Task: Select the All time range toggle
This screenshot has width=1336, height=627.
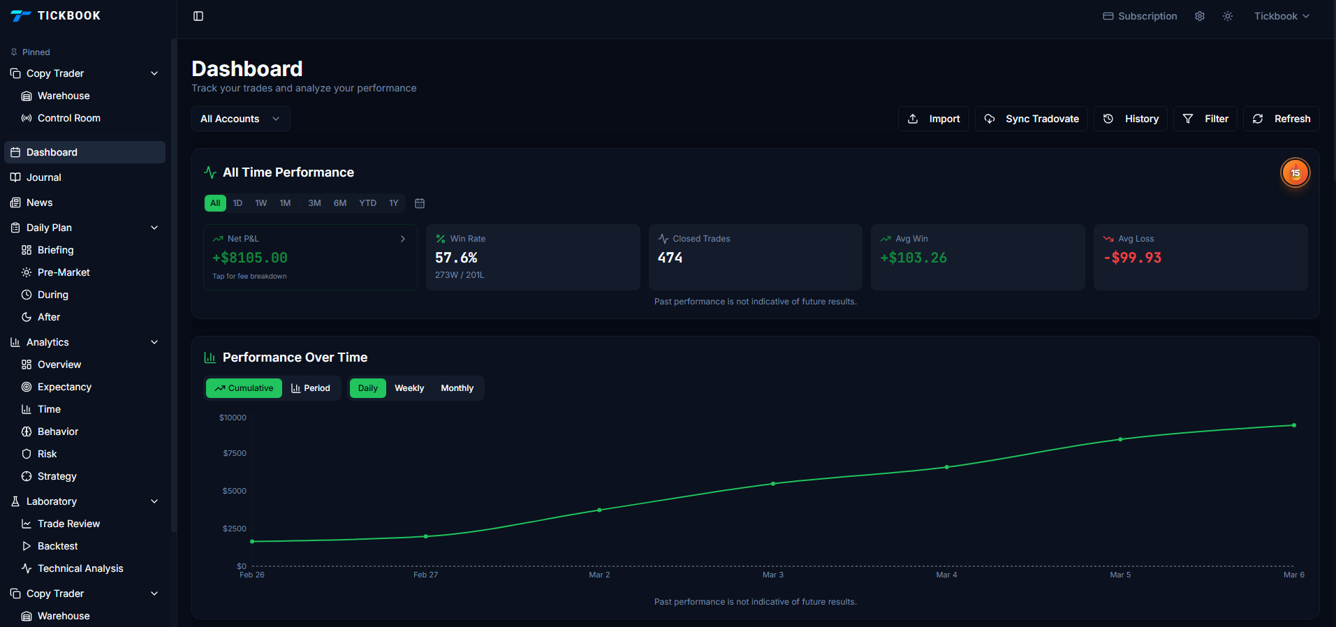Action: [x=215, y=203]
